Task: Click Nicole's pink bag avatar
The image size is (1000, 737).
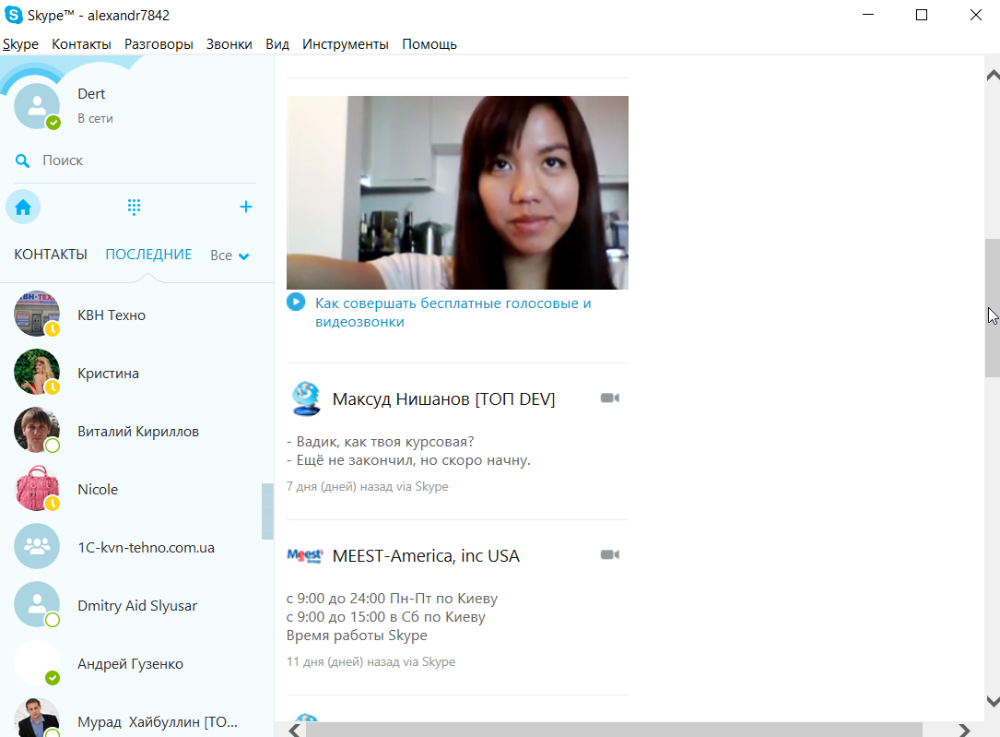Action: [37, 488]
